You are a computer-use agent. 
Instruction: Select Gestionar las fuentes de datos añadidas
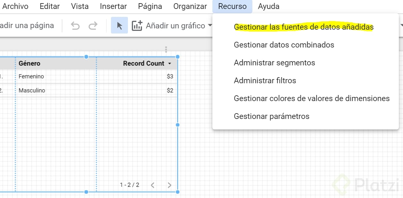tap(304, 27)
